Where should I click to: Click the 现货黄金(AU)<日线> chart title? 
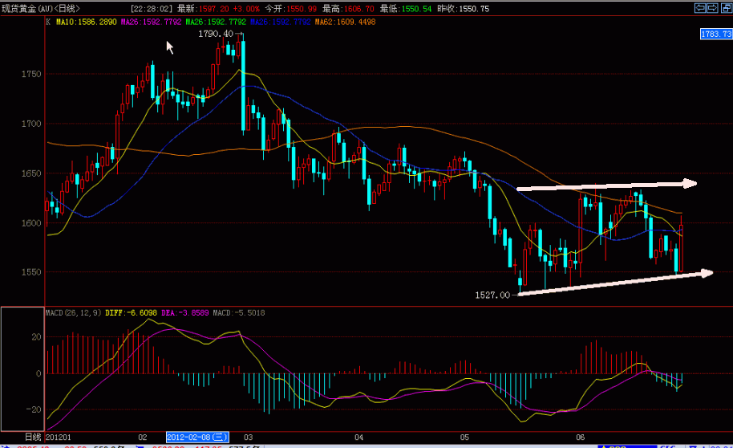pyautogui.click(x=41, y=8)
